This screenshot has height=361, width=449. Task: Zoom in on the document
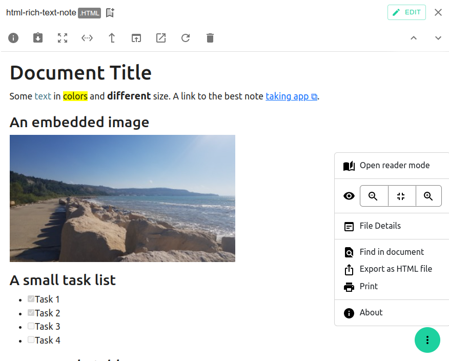point(428,196)
